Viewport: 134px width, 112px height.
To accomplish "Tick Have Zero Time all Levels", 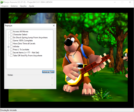I will pyautogui.click(x=11, y=43).
